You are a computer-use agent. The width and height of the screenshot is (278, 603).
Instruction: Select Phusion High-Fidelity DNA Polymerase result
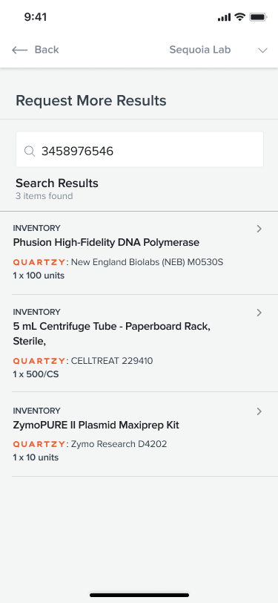pos(139,253)
